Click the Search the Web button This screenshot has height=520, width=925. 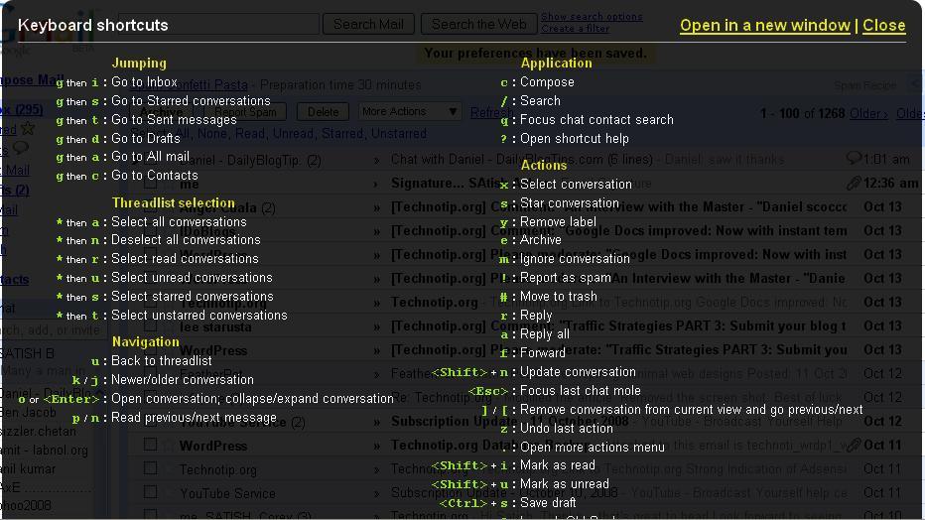click(478, 24)
